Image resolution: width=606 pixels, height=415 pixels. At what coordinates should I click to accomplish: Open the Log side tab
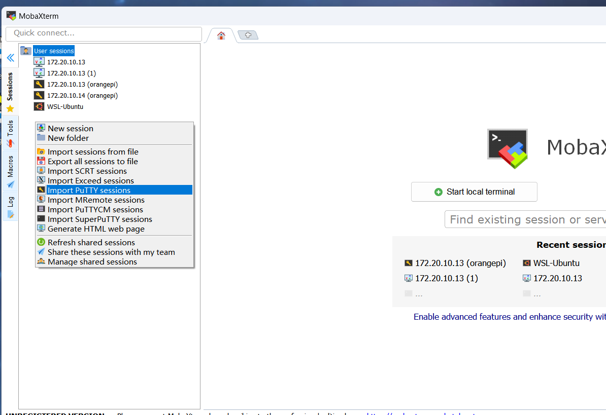pos(10,207)
